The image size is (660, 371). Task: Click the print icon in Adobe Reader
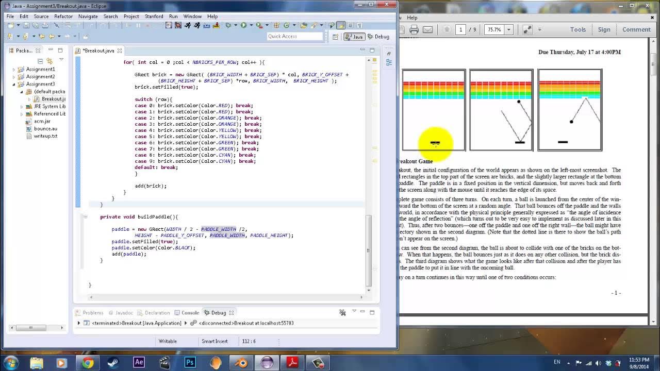click(x=414, y=29)
